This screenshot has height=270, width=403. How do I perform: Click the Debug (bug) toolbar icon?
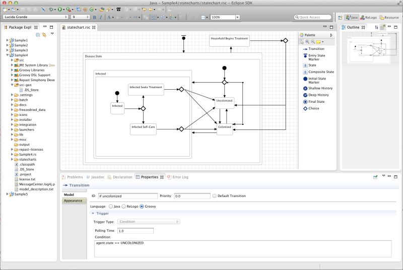point(51,10)
